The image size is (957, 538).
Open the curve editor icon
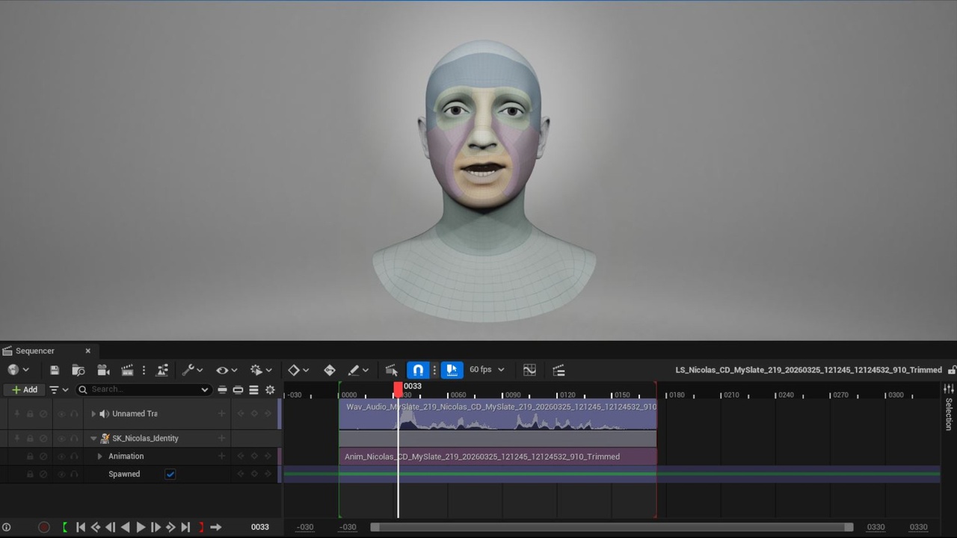tap(529, 370)
